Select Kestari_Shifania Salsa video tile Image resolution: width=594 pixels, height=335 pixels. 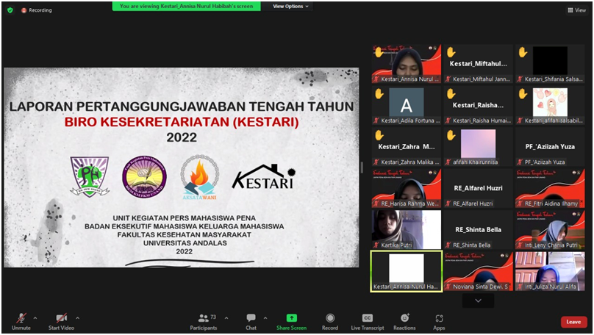550,64
